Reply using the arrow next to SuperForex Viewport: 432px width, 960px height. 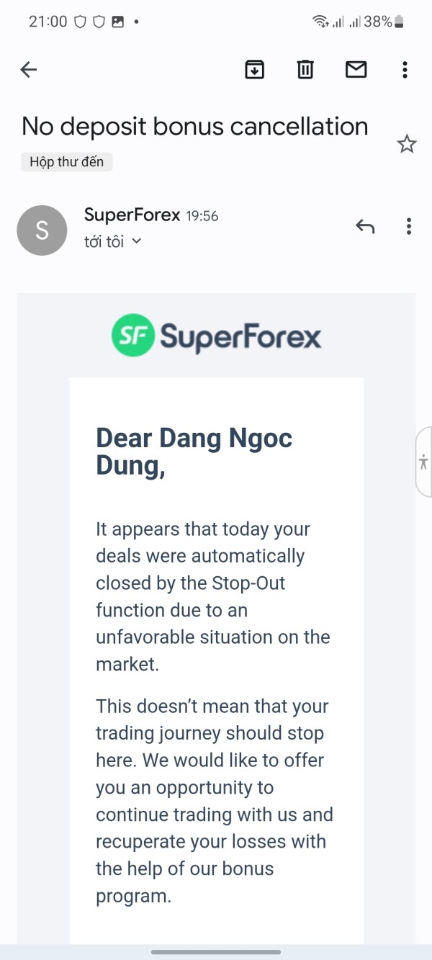pos(365,226)
